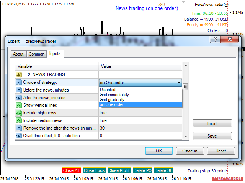This screenshot has width=245, height=183.
Task: Click the Load button
Action: tap(212, 124)
